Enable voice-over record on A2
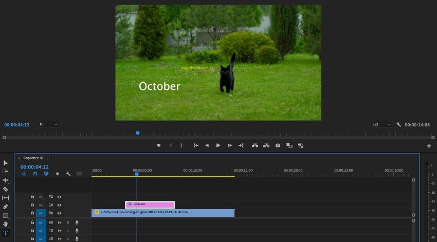Viewport: 437px width, 242px height. click(77, 231)
